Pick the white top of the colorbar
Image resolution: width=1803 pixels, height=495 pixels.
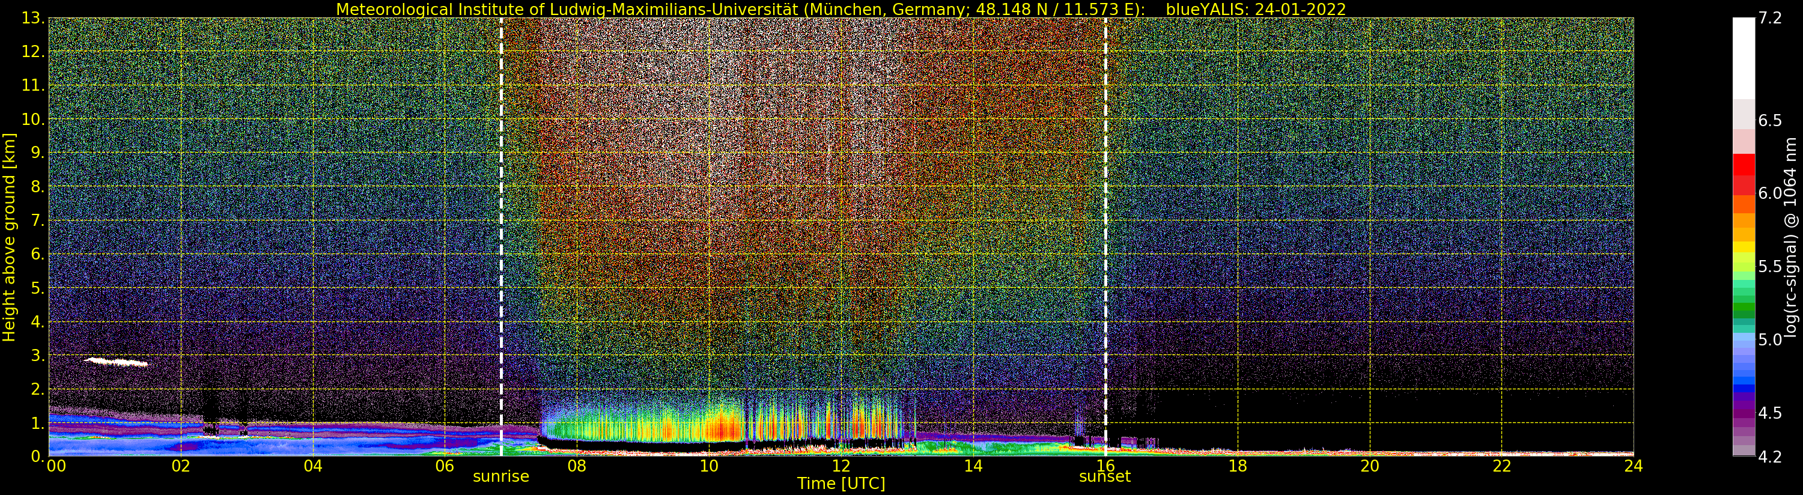(1744, 58)
